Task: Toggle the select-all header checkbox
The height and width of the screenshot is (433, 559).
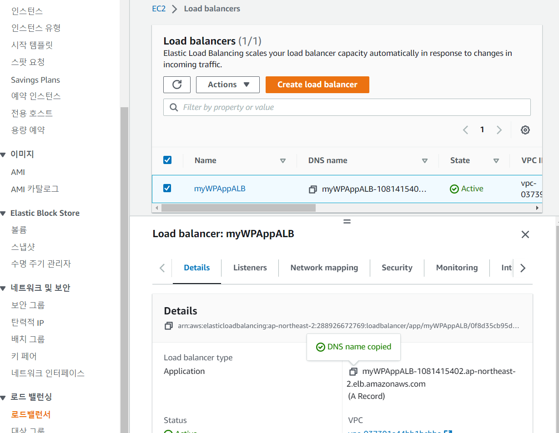Action: coord(167,160)
